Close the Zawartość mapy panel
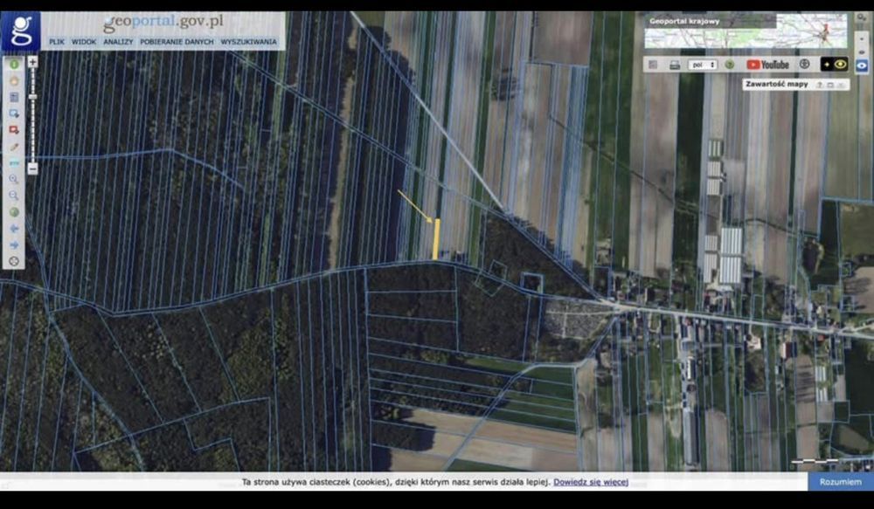The image size is (874, 509). click(841, 85)
